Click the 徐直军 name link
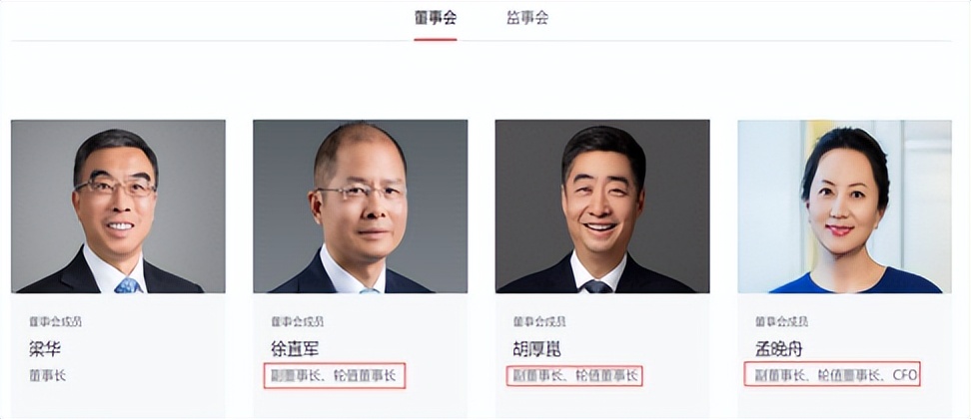 click(x=295, y=349)
